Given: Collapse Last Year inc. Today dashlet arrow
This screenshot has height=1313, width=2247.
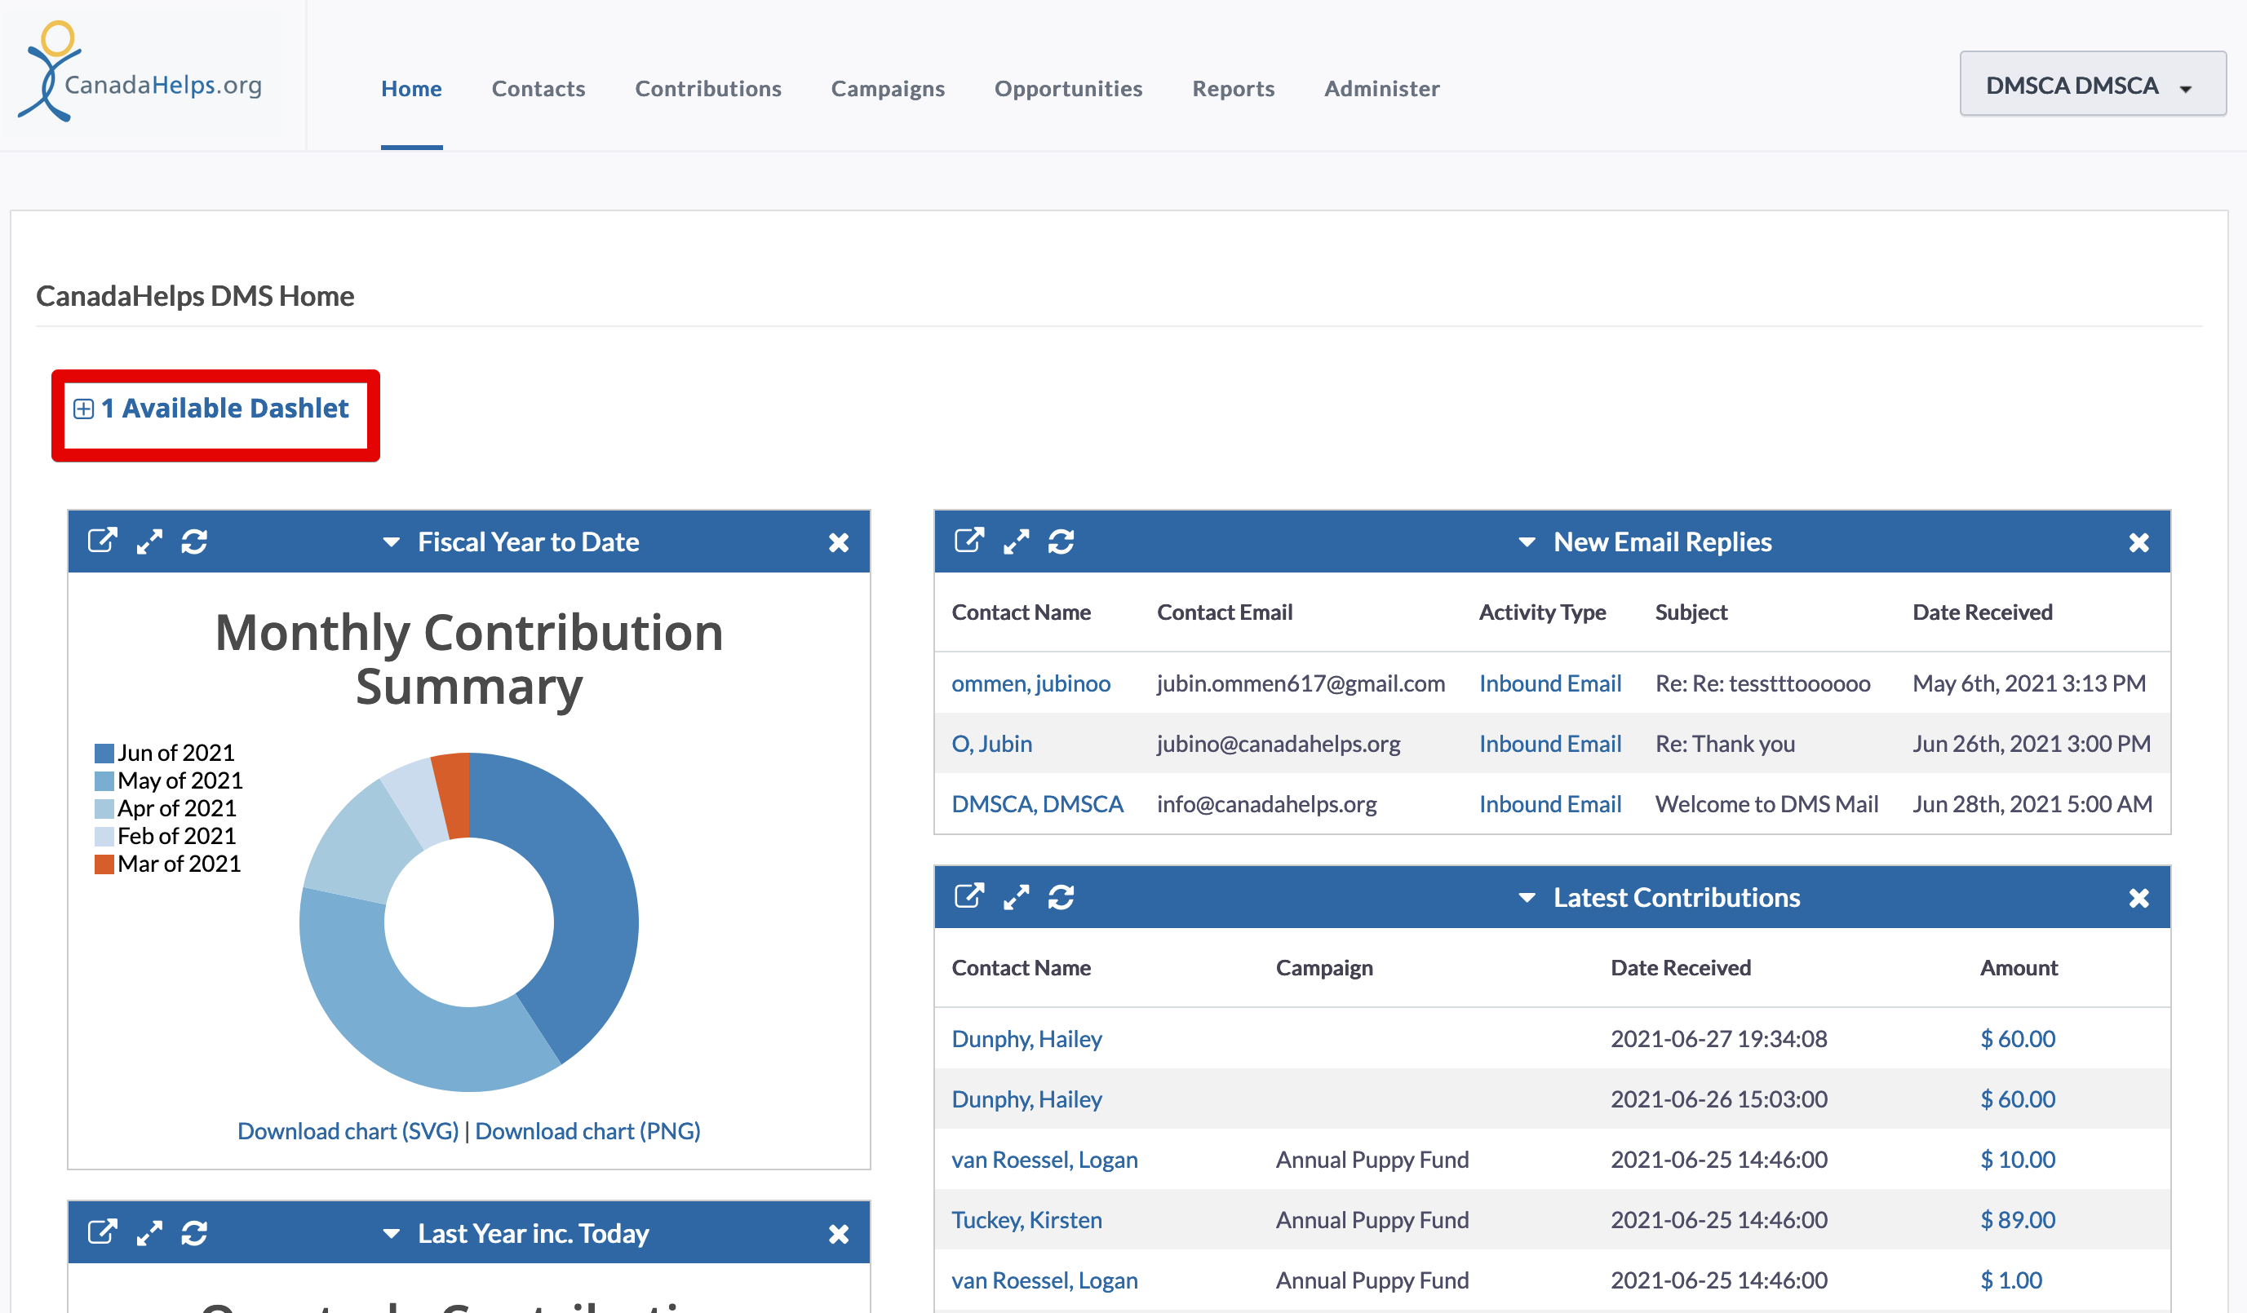Looking at the screenshot, I should 391,1234.
